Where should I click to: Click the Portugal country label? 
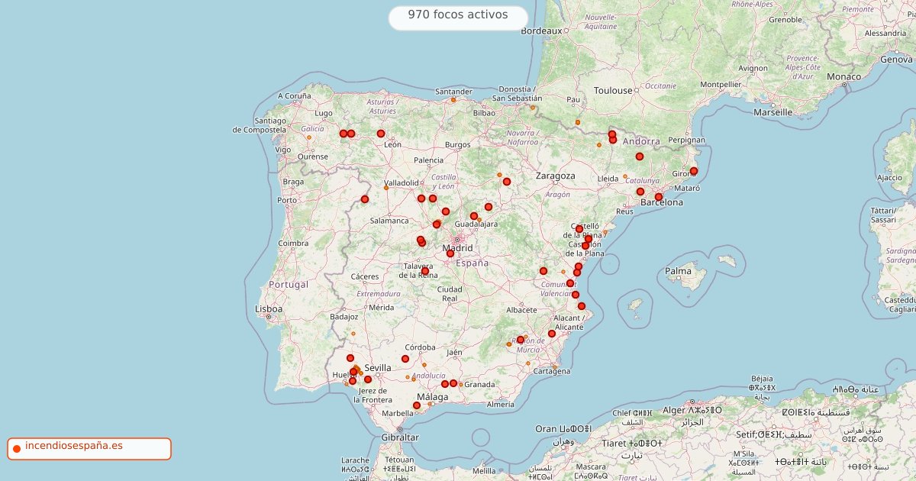click(x=289, y=284)
